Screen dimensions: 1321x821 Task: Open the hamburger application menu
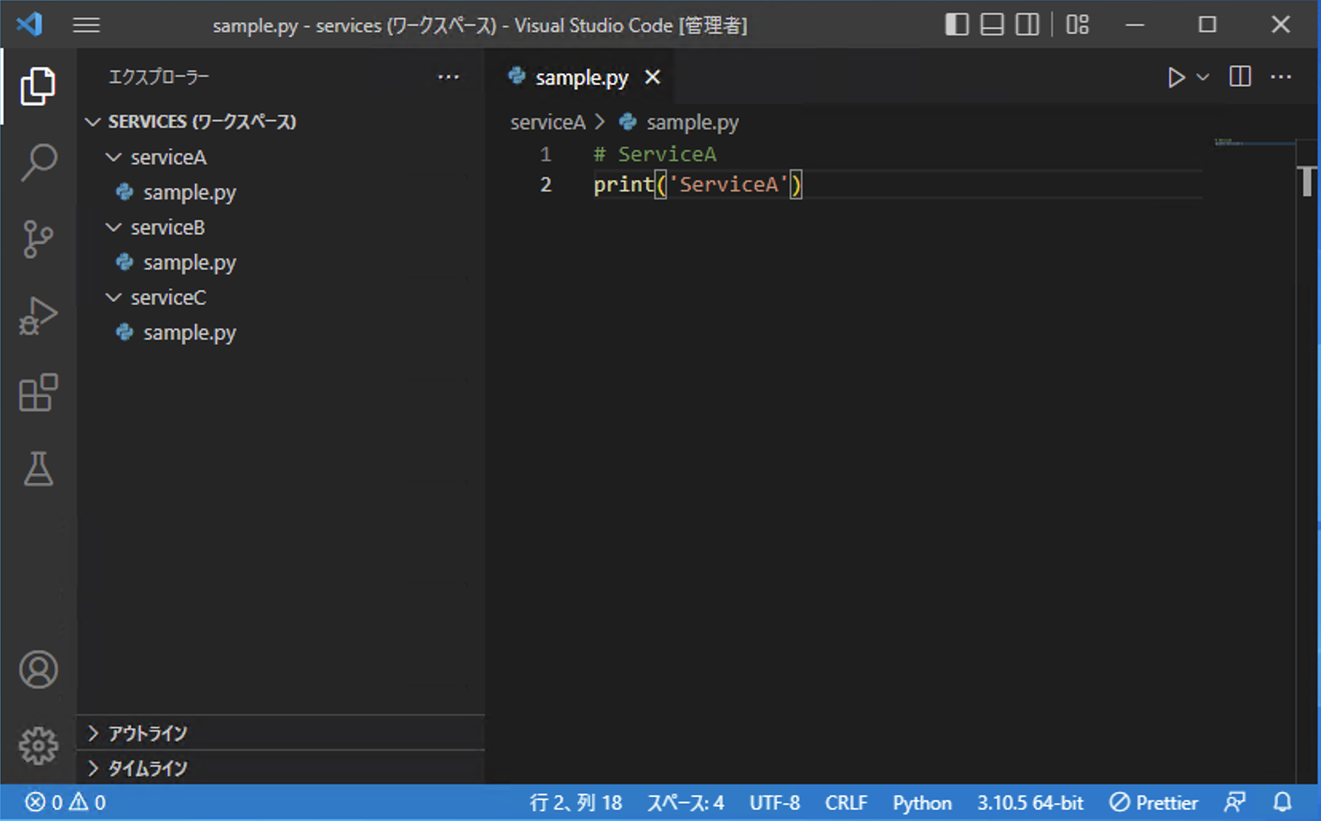[85, 25]
